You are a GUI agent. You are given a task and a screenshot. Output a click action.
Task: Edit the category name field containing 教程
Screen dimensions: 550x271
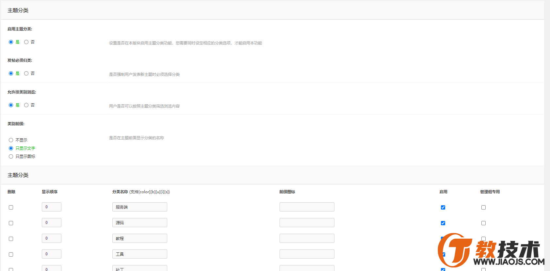[x=140, y=238]
